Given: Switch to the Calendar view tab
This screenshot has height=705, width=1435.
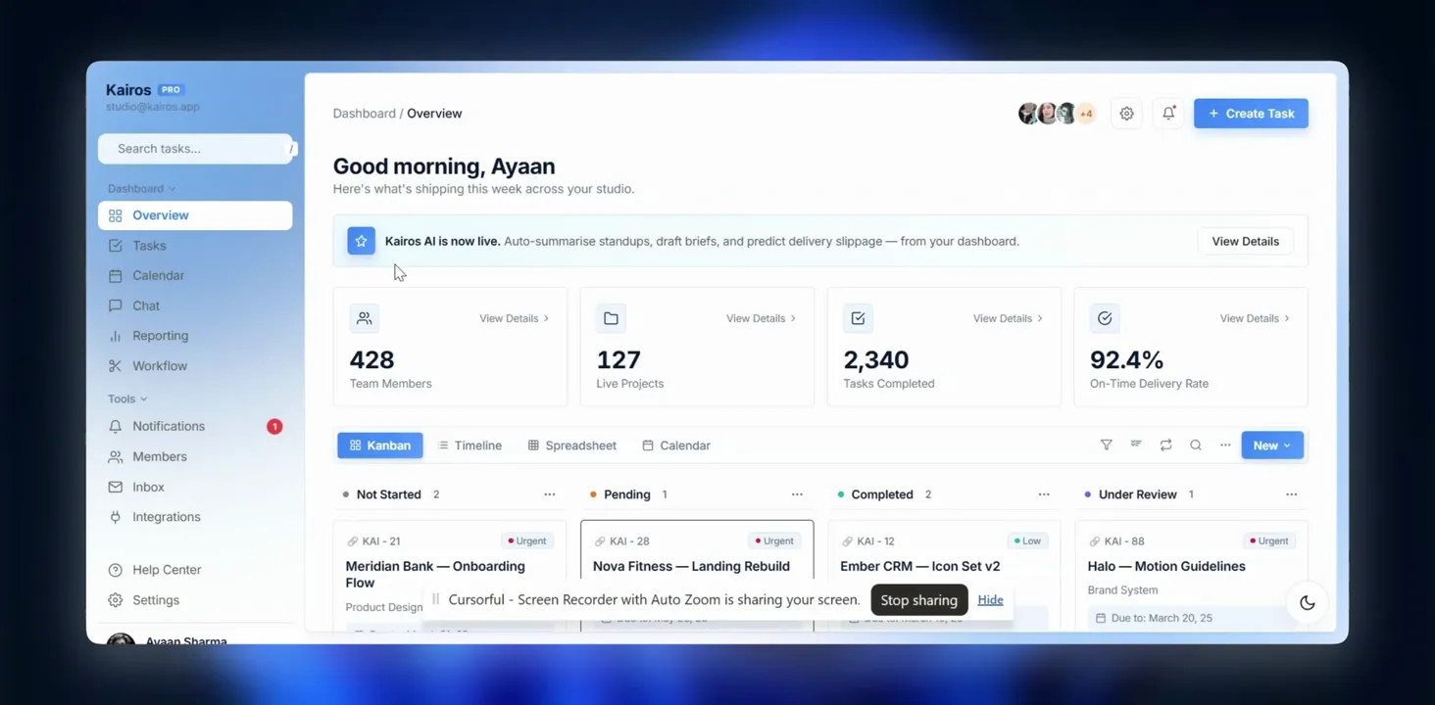Looking at the screenshot, I should [x=676, y=446].
